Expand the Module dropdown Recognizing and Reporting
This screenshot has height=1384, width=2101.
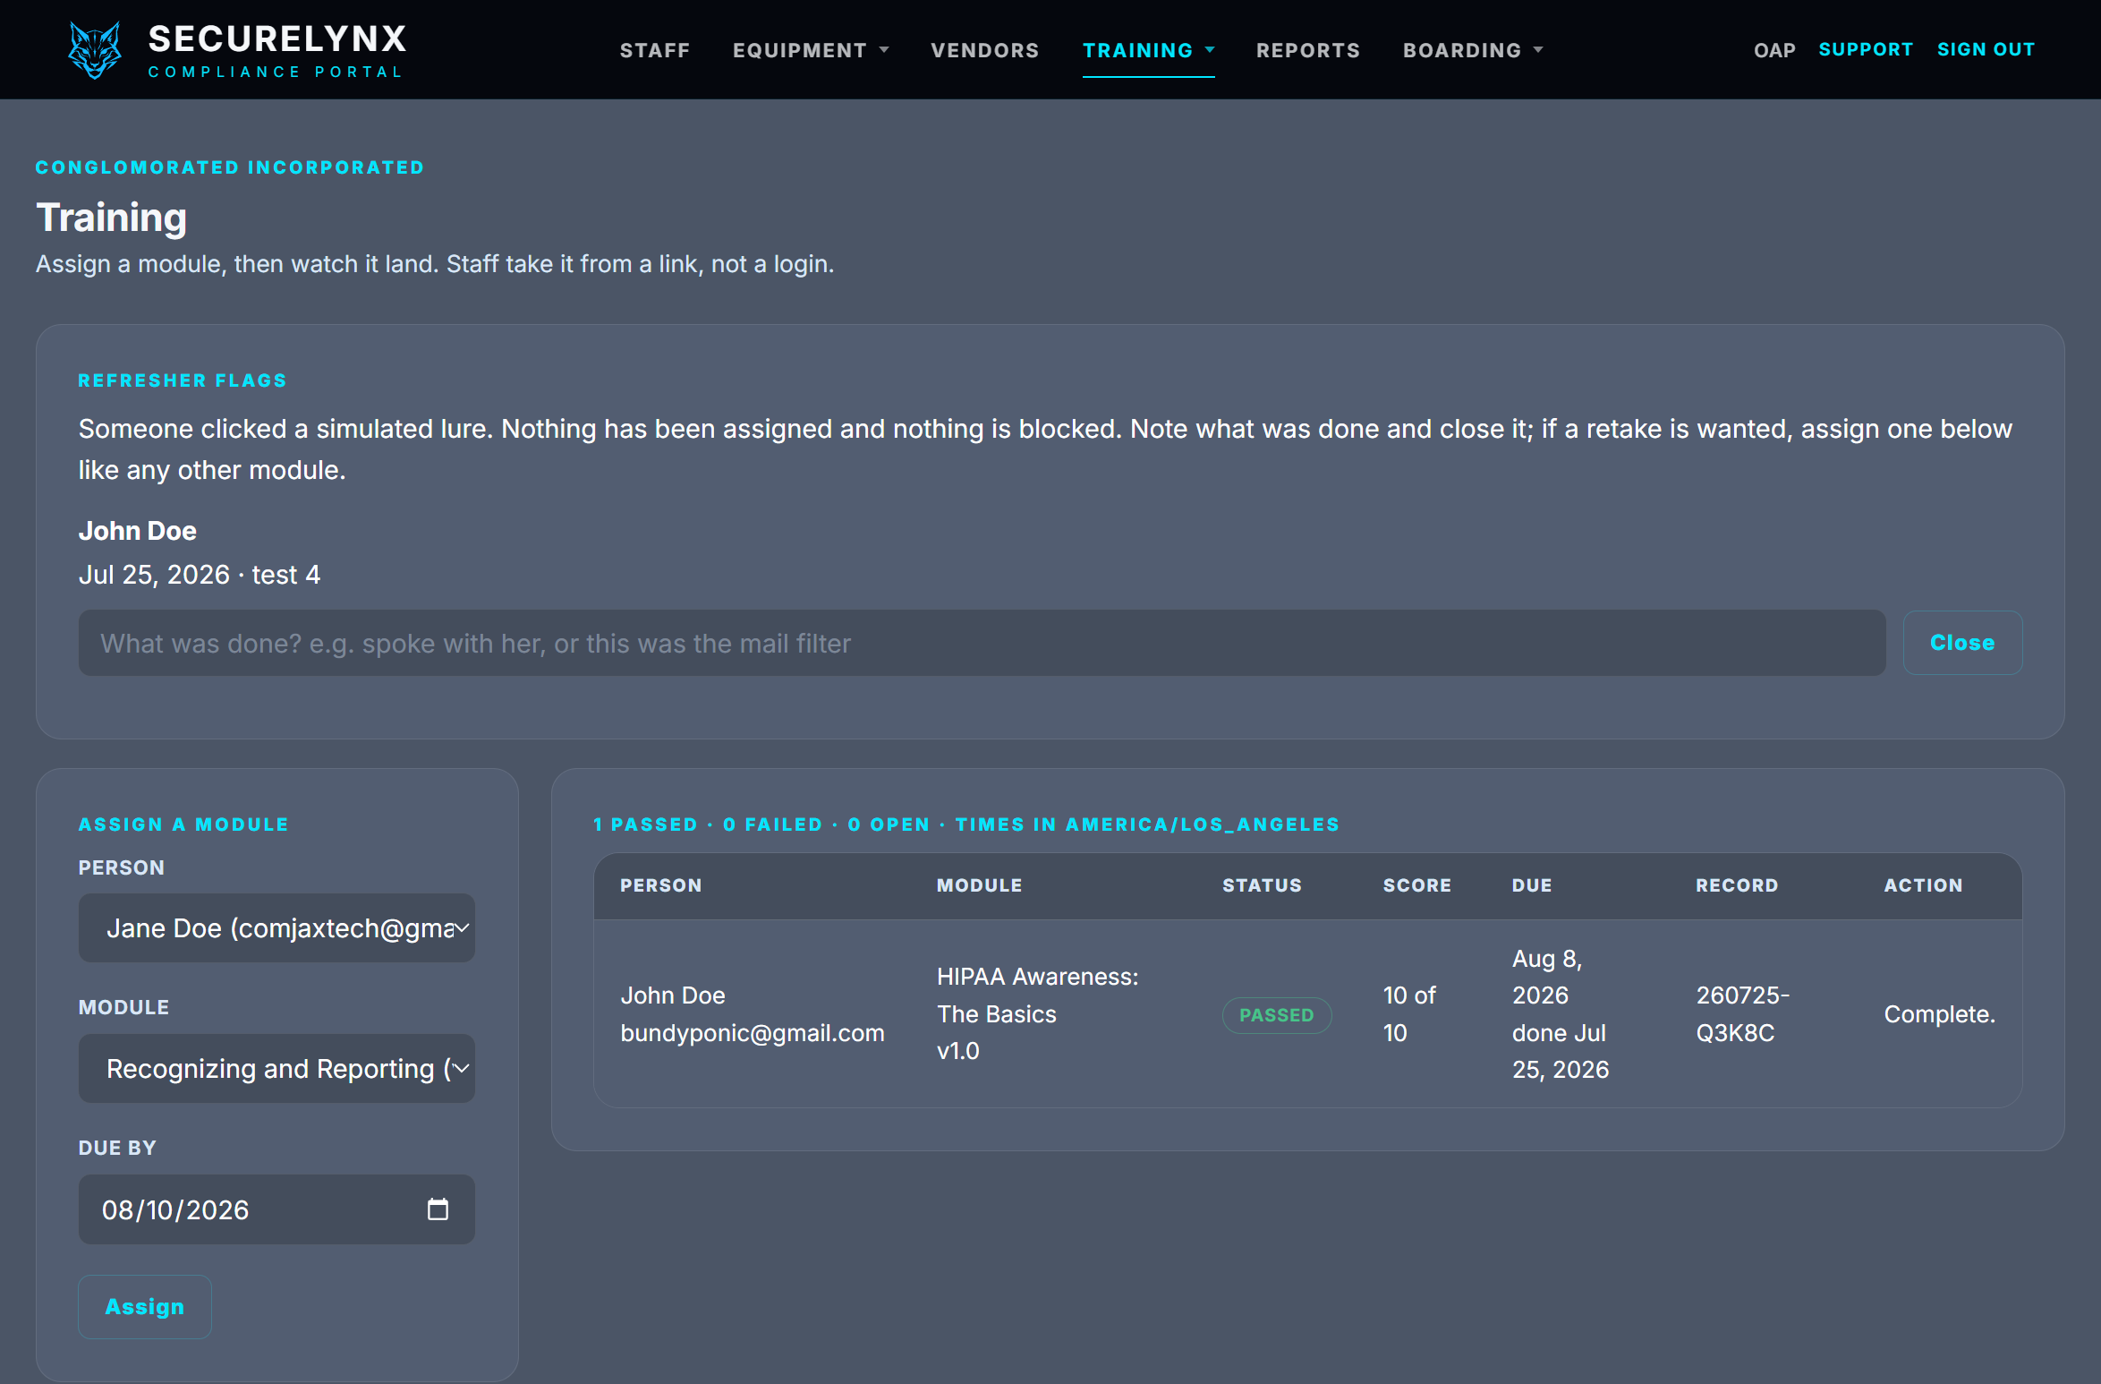pos(276,1069)
